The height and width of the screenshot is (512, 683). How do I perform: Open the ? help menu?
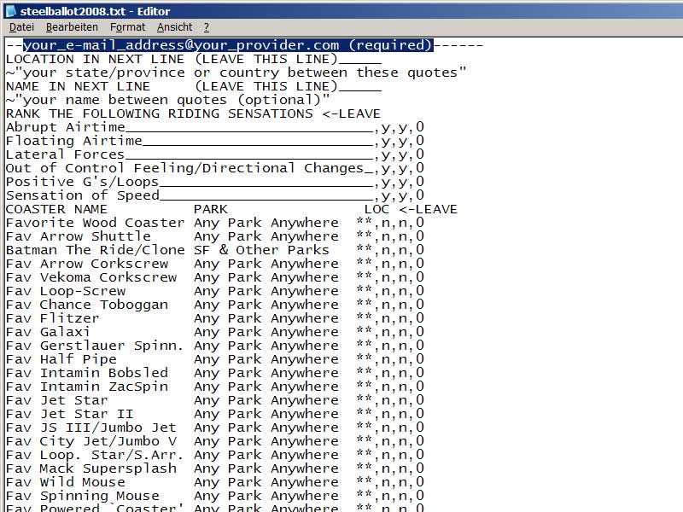[x=207, y=27]
